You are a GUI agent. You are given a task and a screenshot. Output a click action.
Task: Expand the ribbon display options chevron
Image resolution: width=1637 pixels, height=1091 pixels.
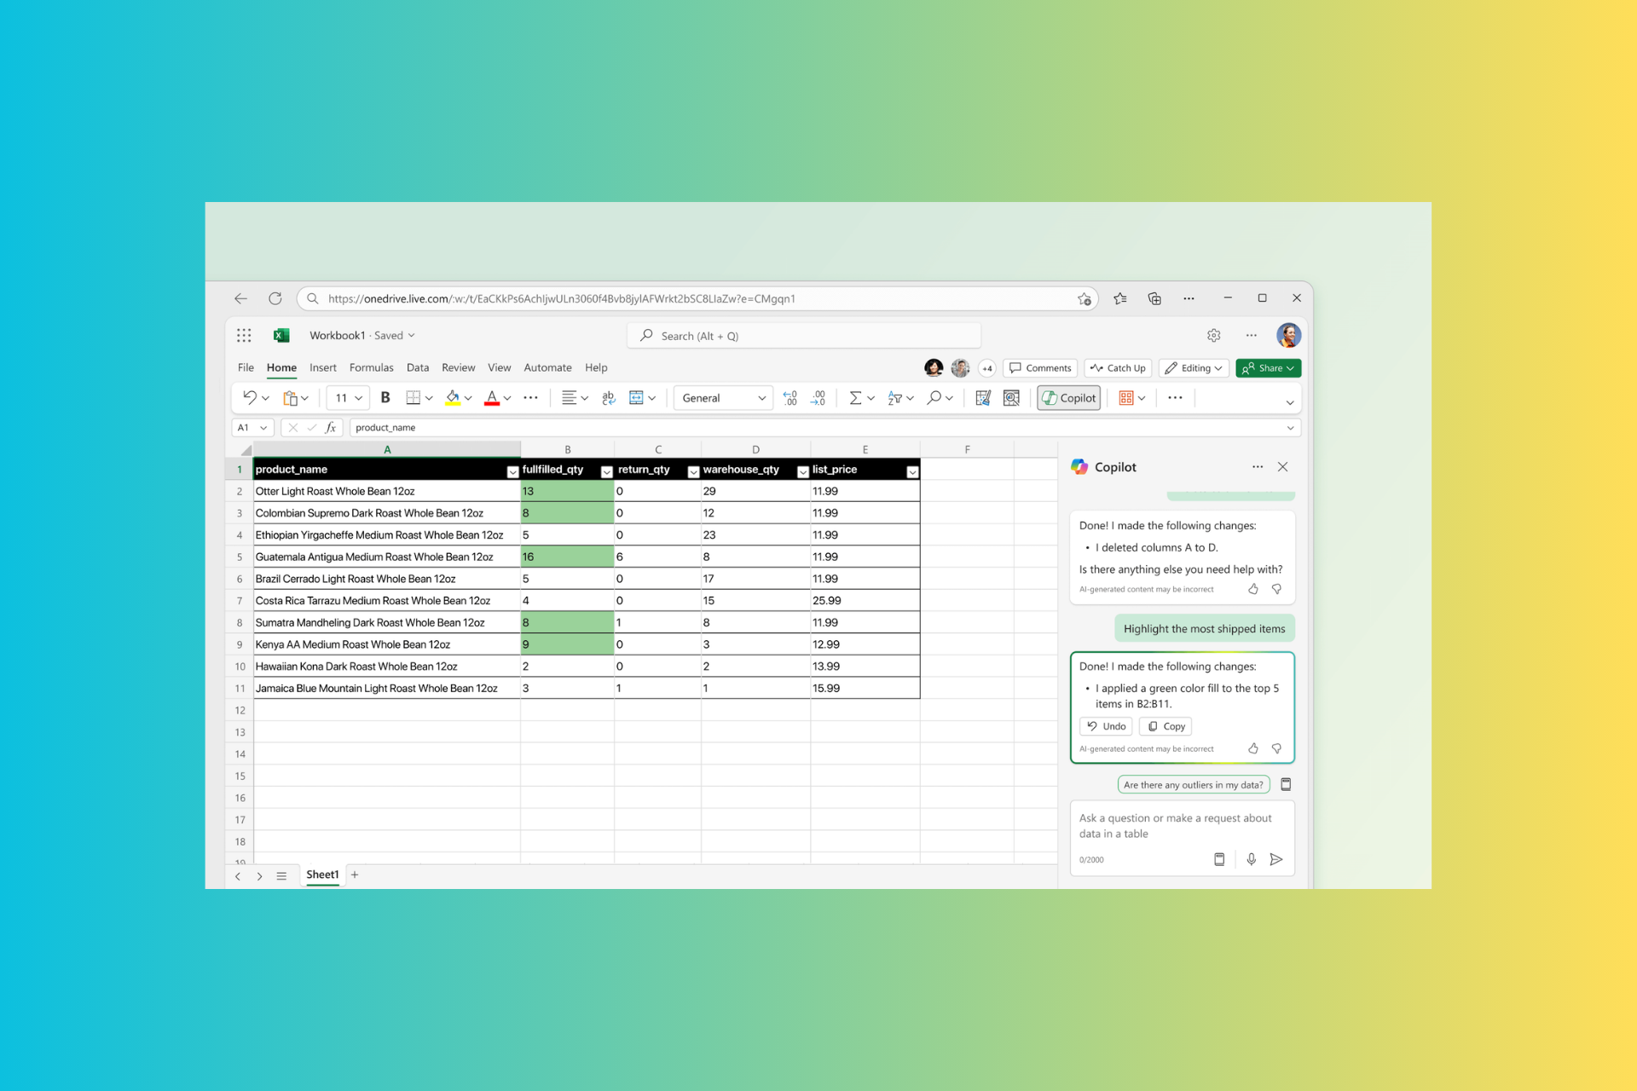(1290, 402)
